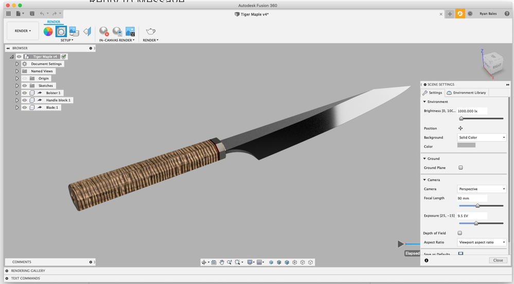Image resolution: width=514 pixels, height=284 pixels.
Task: Click the info icon in Scene Settings
Action: point(427,260)
